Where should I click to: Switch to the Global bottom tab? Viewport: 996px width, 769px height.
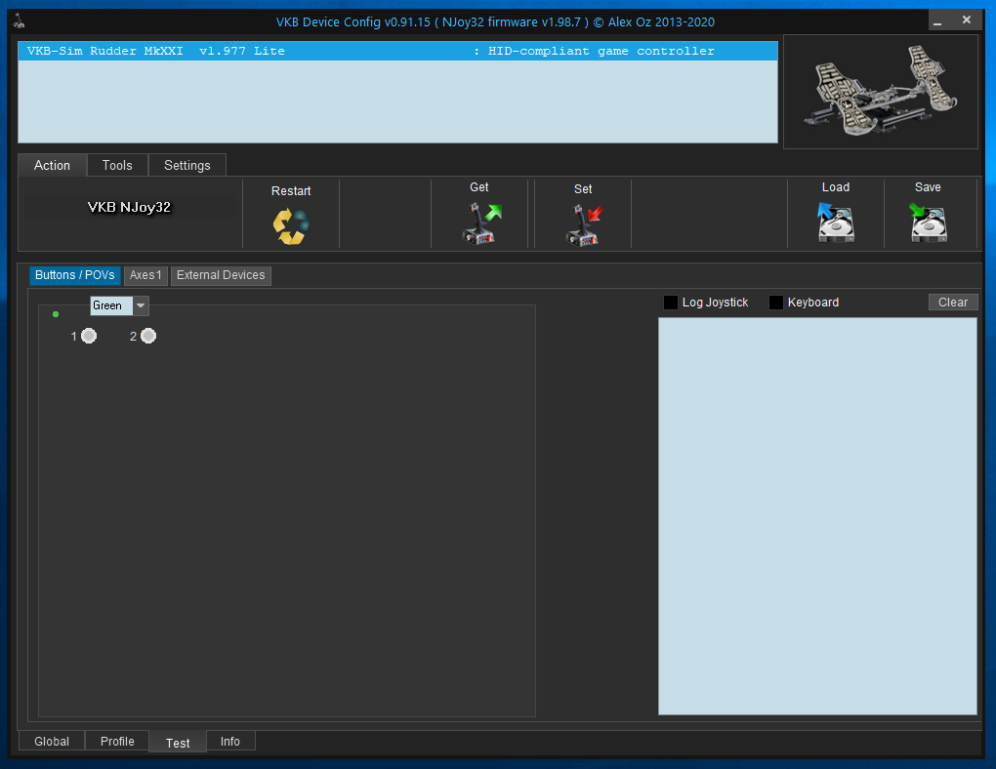tap(52, 741)
